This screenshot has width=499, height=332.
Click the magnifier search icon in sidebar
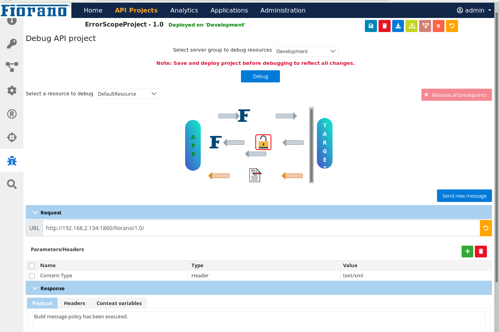12,184
